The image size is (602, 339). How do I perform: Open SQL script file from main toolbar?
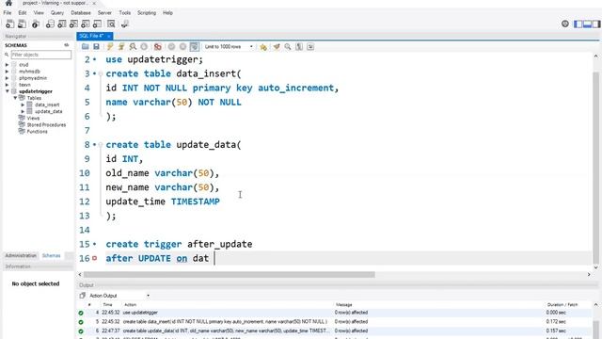click(x=23, y=24)
